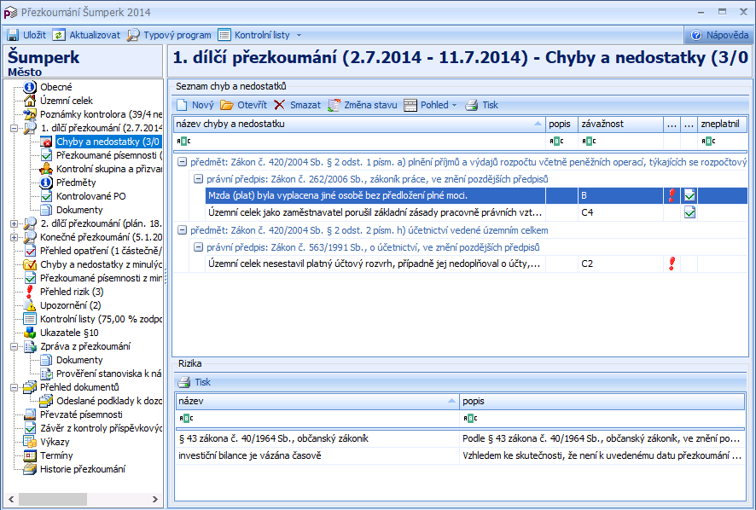Click the Upozornění warning triangle icon

[30, 305]
